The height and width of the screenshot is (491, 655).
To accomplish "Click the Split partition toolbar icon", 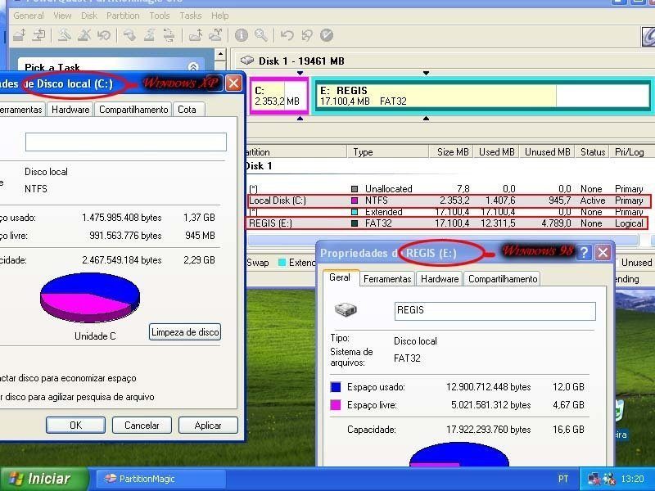I will point(215,35).
